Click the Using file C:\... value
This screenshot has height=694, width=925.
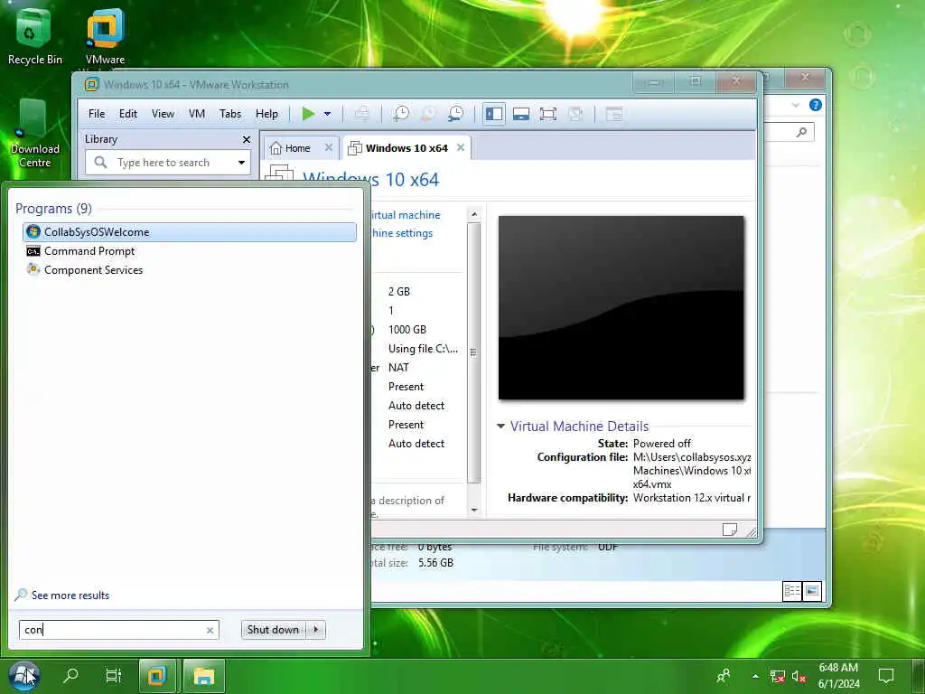423,348
